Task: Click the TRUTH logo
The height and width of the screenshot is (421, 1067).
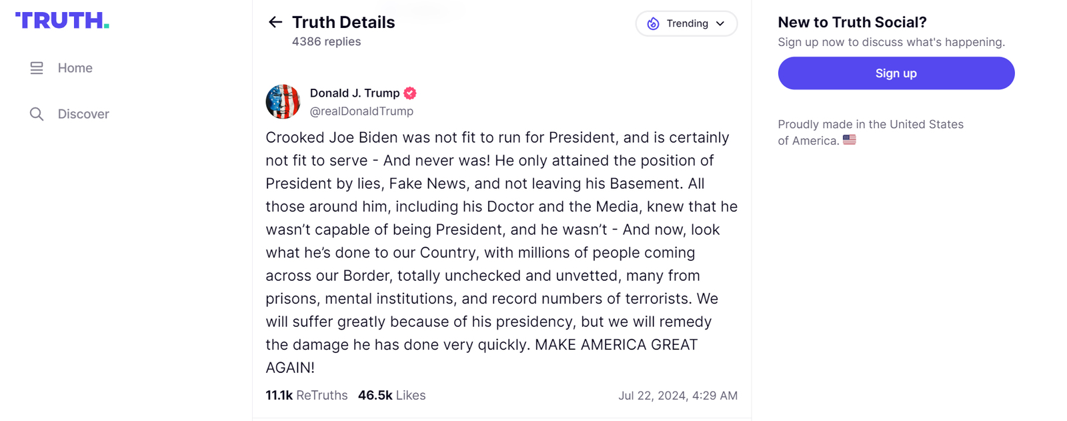Action: click(62, 21)
